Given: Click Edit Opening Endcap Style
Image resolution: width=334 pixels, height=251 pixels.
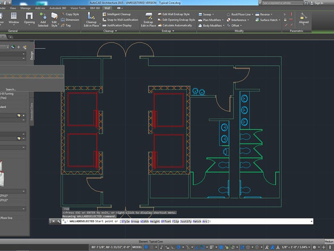Looking at the screenshot, I should pyautogui.click(x=176, y=20).
